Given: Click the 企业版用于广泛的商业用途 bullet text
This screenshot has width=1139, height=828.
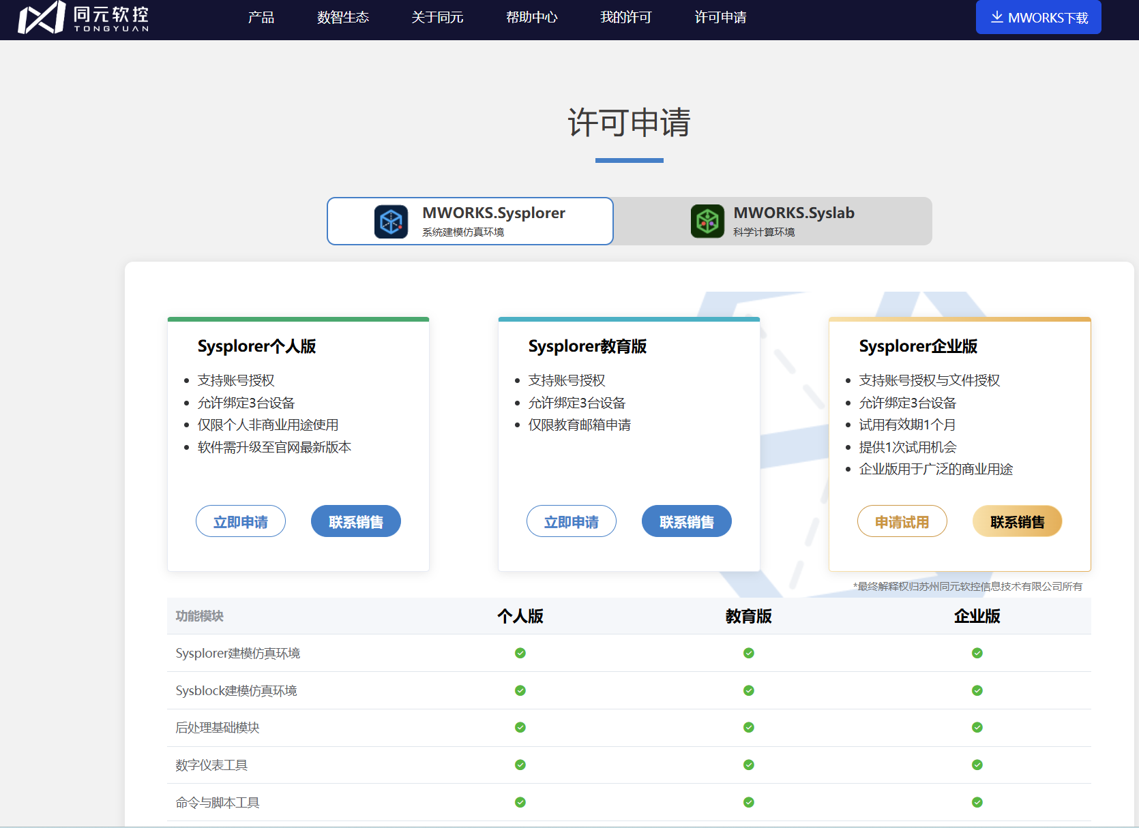Looking at the screenshot, I should [936, 469].
